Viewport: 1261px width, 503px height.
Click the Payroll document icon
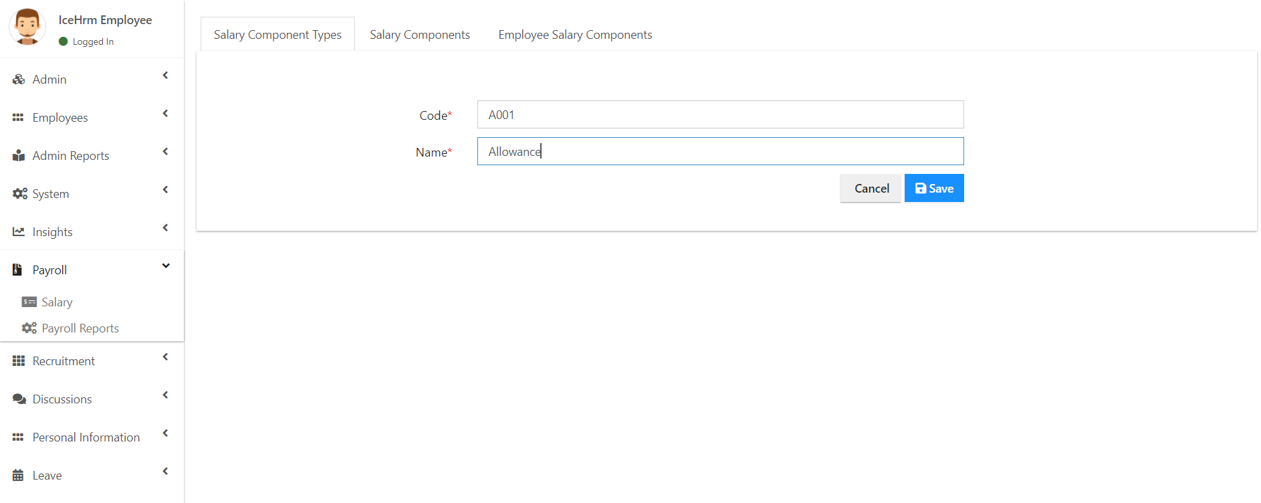point(17,270)
